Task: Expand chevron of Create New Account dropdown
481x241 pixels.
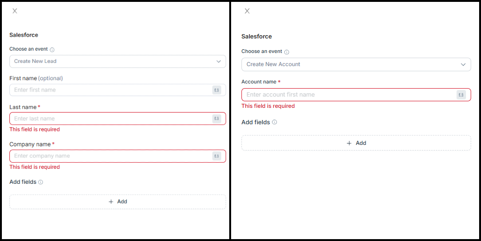Action: [463, 65]
